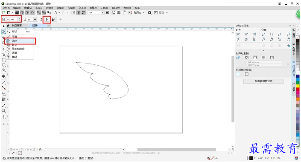Open the Text (文本) menu
This screenshot has height=162, width=301.
[82, 8]
